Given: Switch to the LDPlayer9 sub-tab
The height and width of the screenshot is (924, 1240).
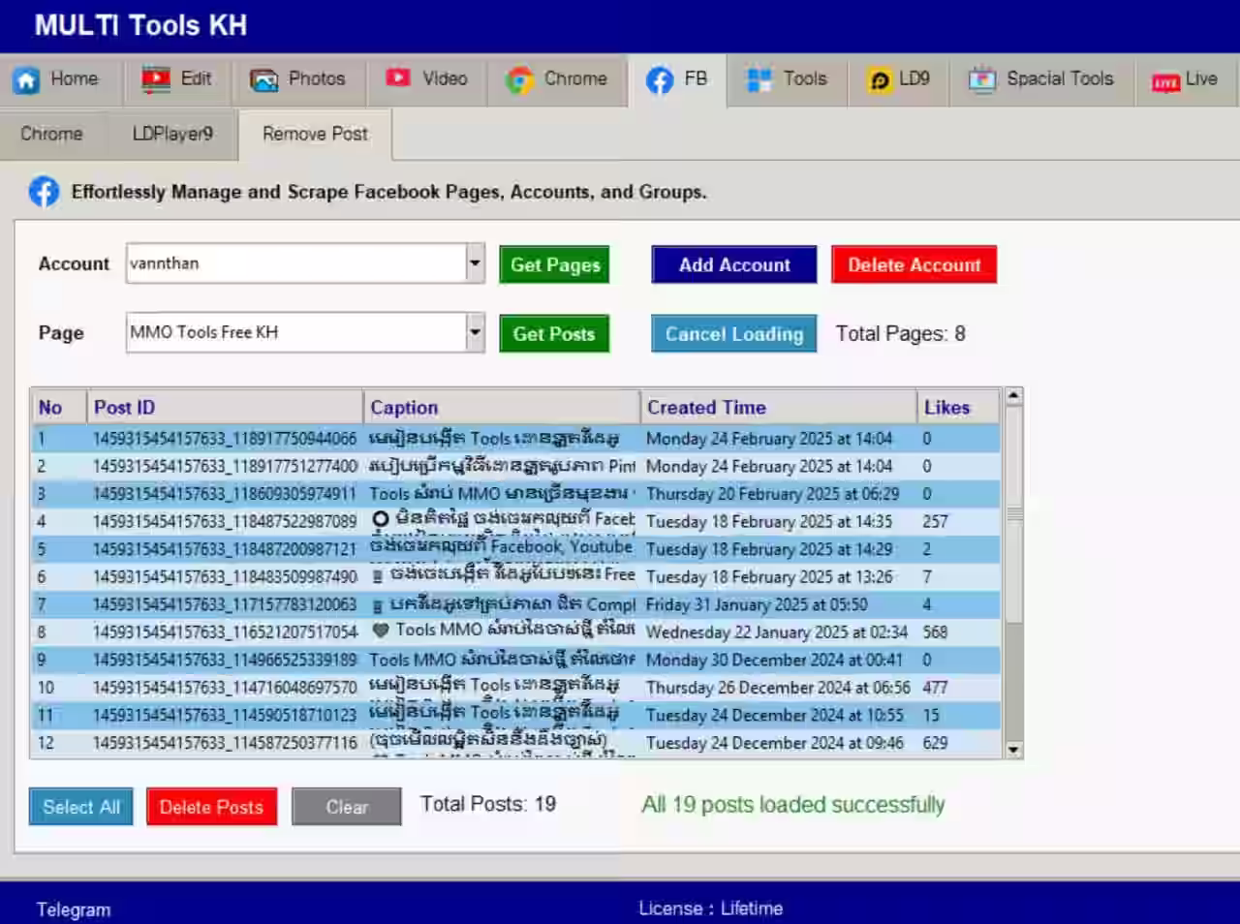Looking at the screenshot, I should [x=172, y=134].
